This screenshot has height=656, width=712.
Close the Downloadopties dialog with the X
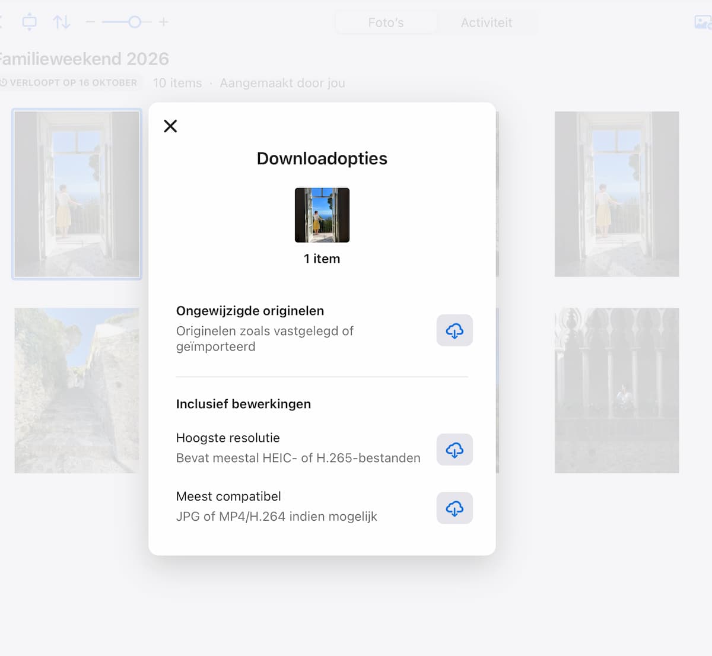point(170,126)
